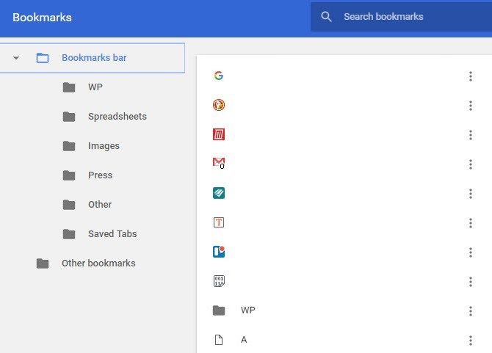Open the WP folder in the list
The width and height of the screenshot is (492, 353).
click(x=247, y=310)
